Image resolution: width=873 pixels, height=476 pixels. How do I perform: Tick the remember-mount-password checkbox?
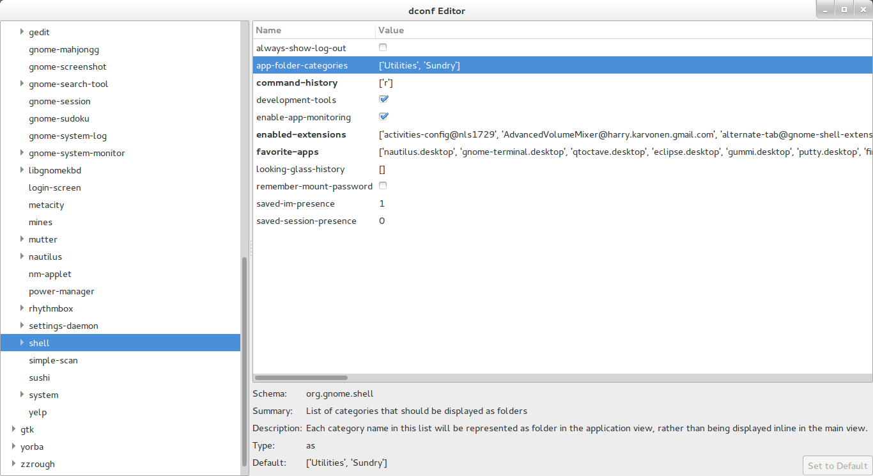coord(383,186)
